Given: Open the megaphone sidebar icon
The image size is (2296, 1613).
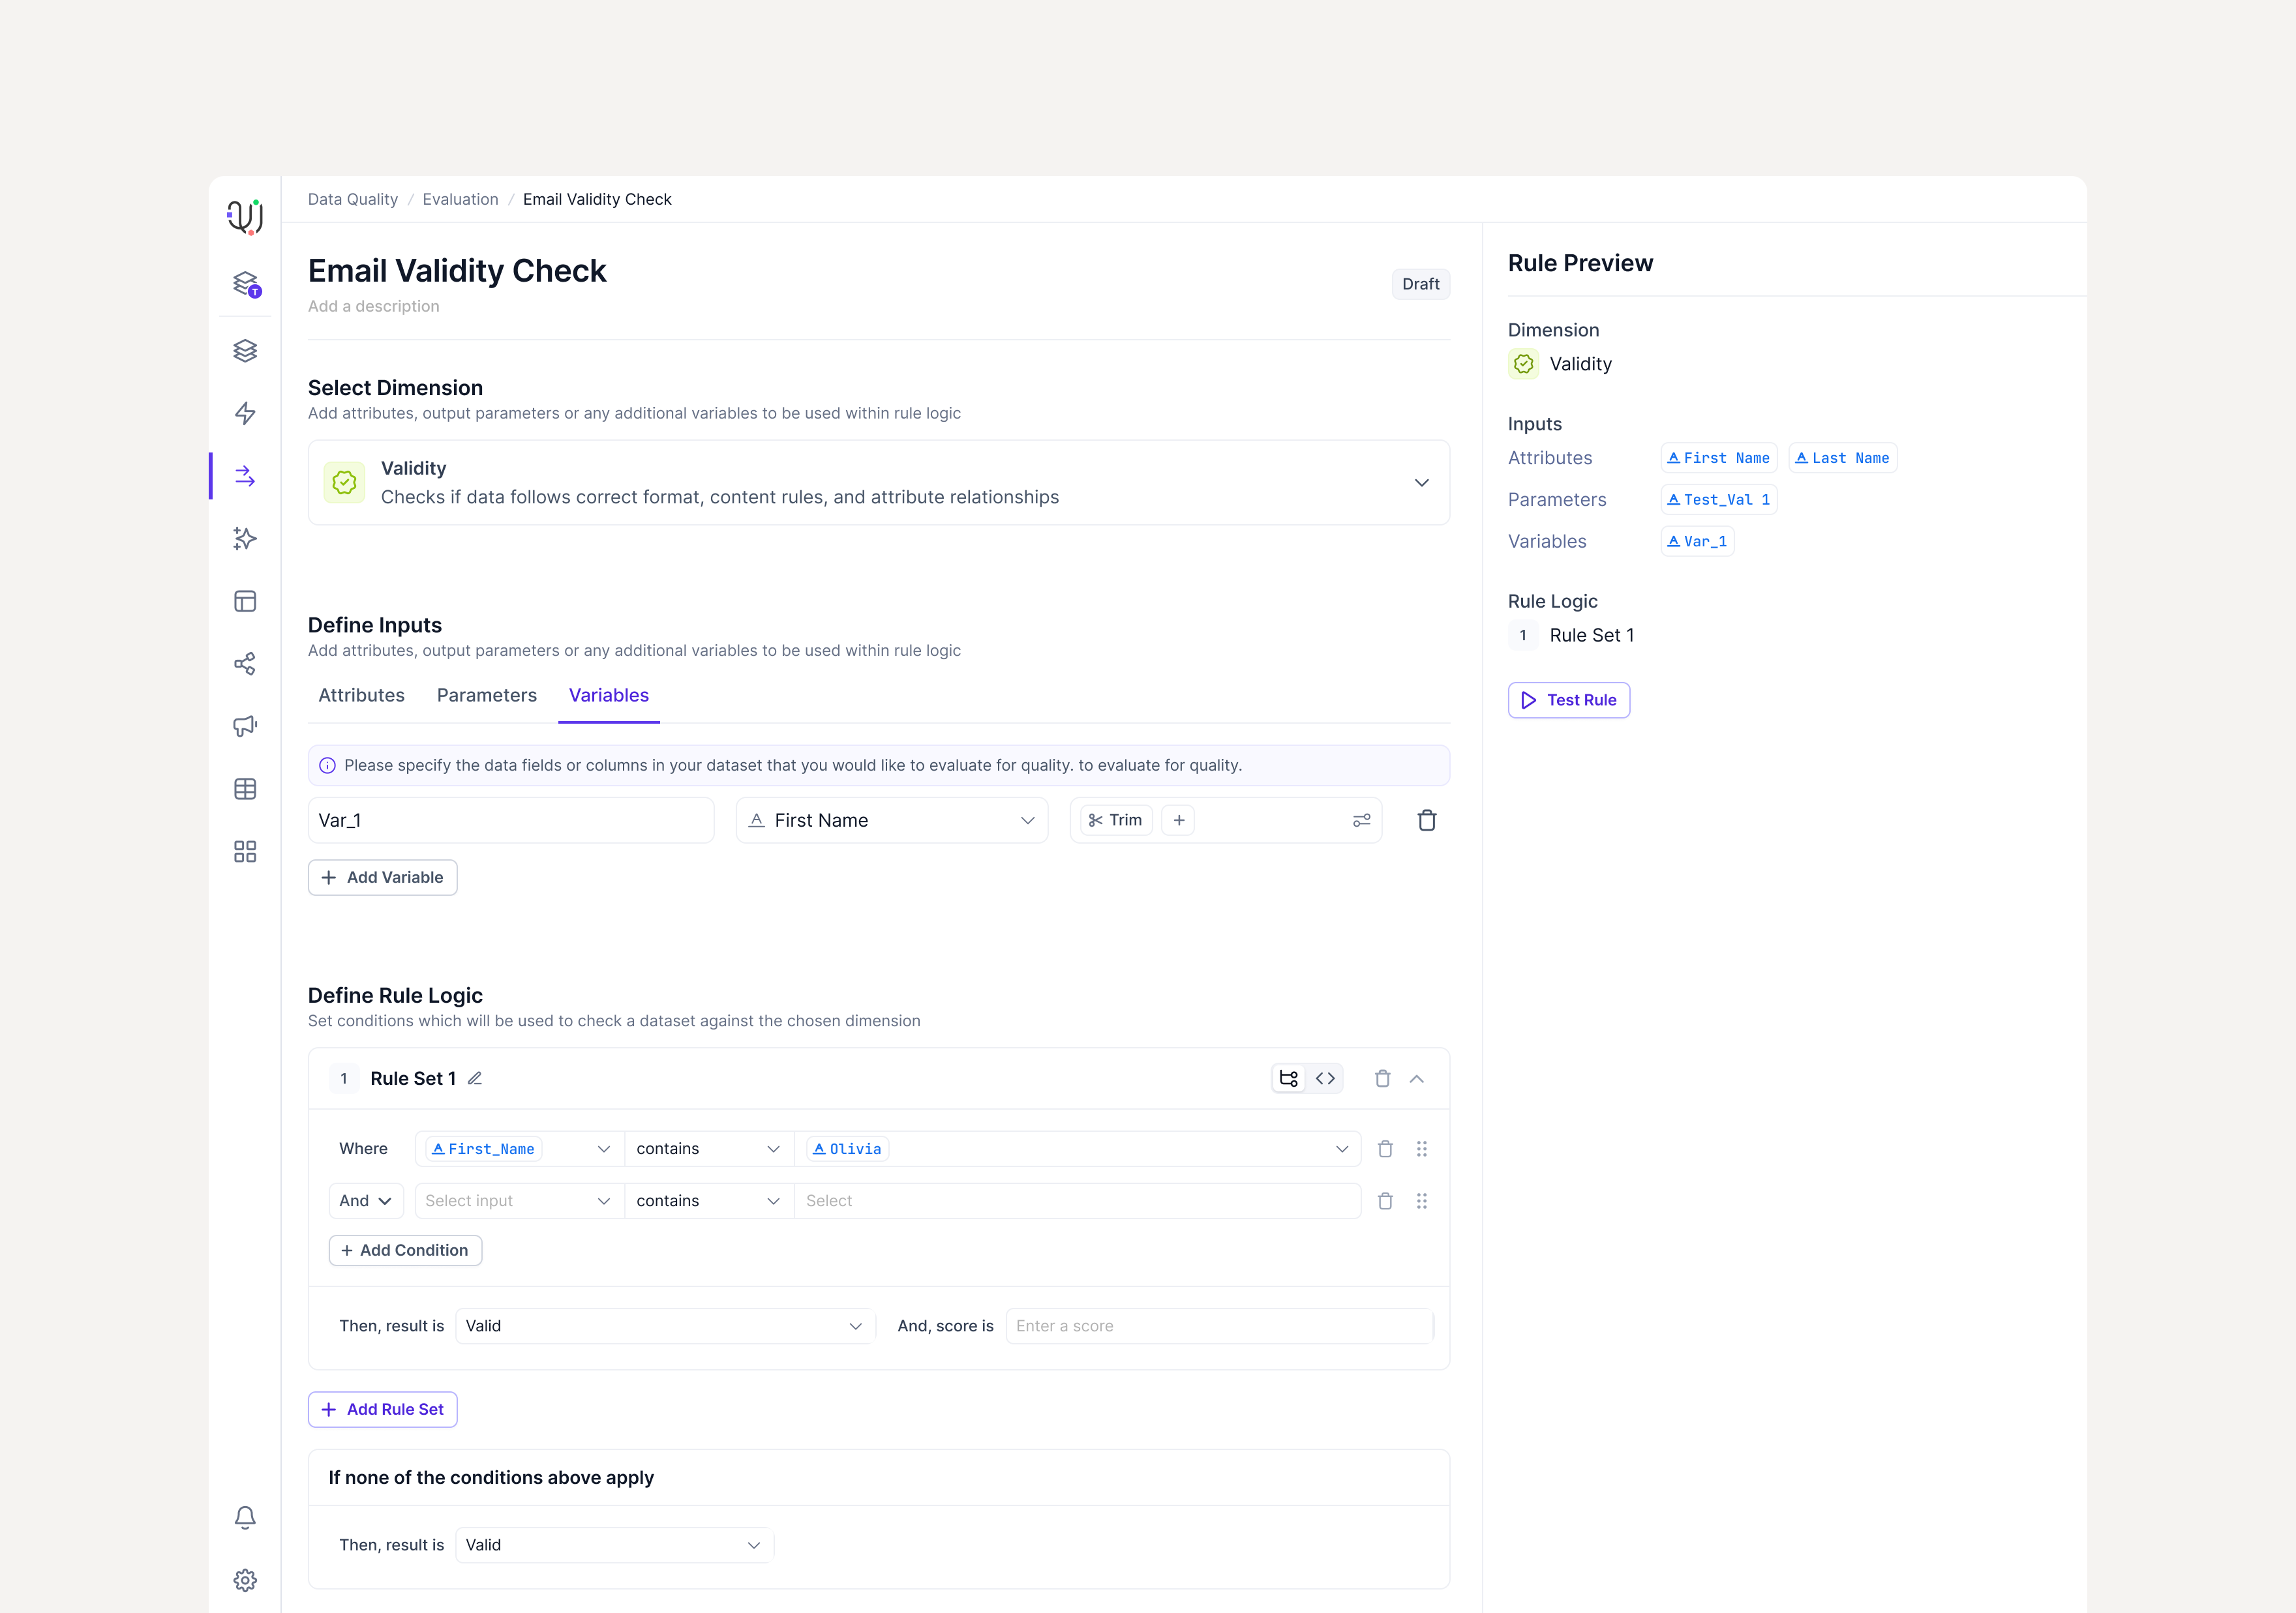Looking at the screenshot, I should pos(245,726).
